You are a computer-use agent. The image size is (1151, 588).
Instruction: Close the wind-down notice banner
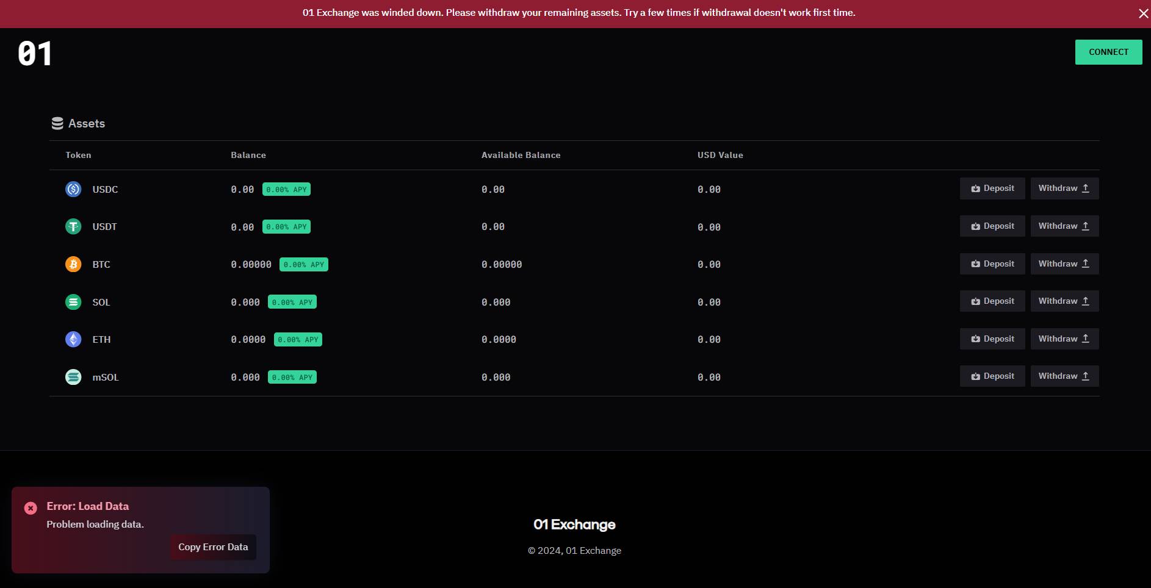pos(1143,13)
